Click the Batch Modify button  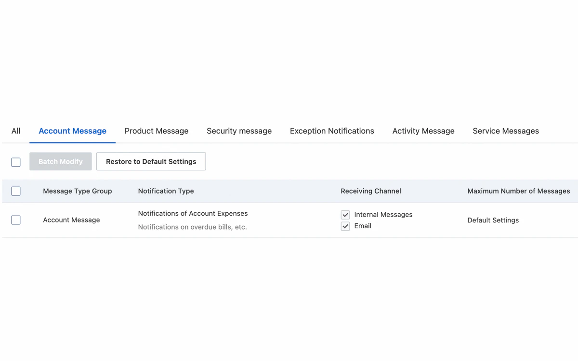coord(61,161)
